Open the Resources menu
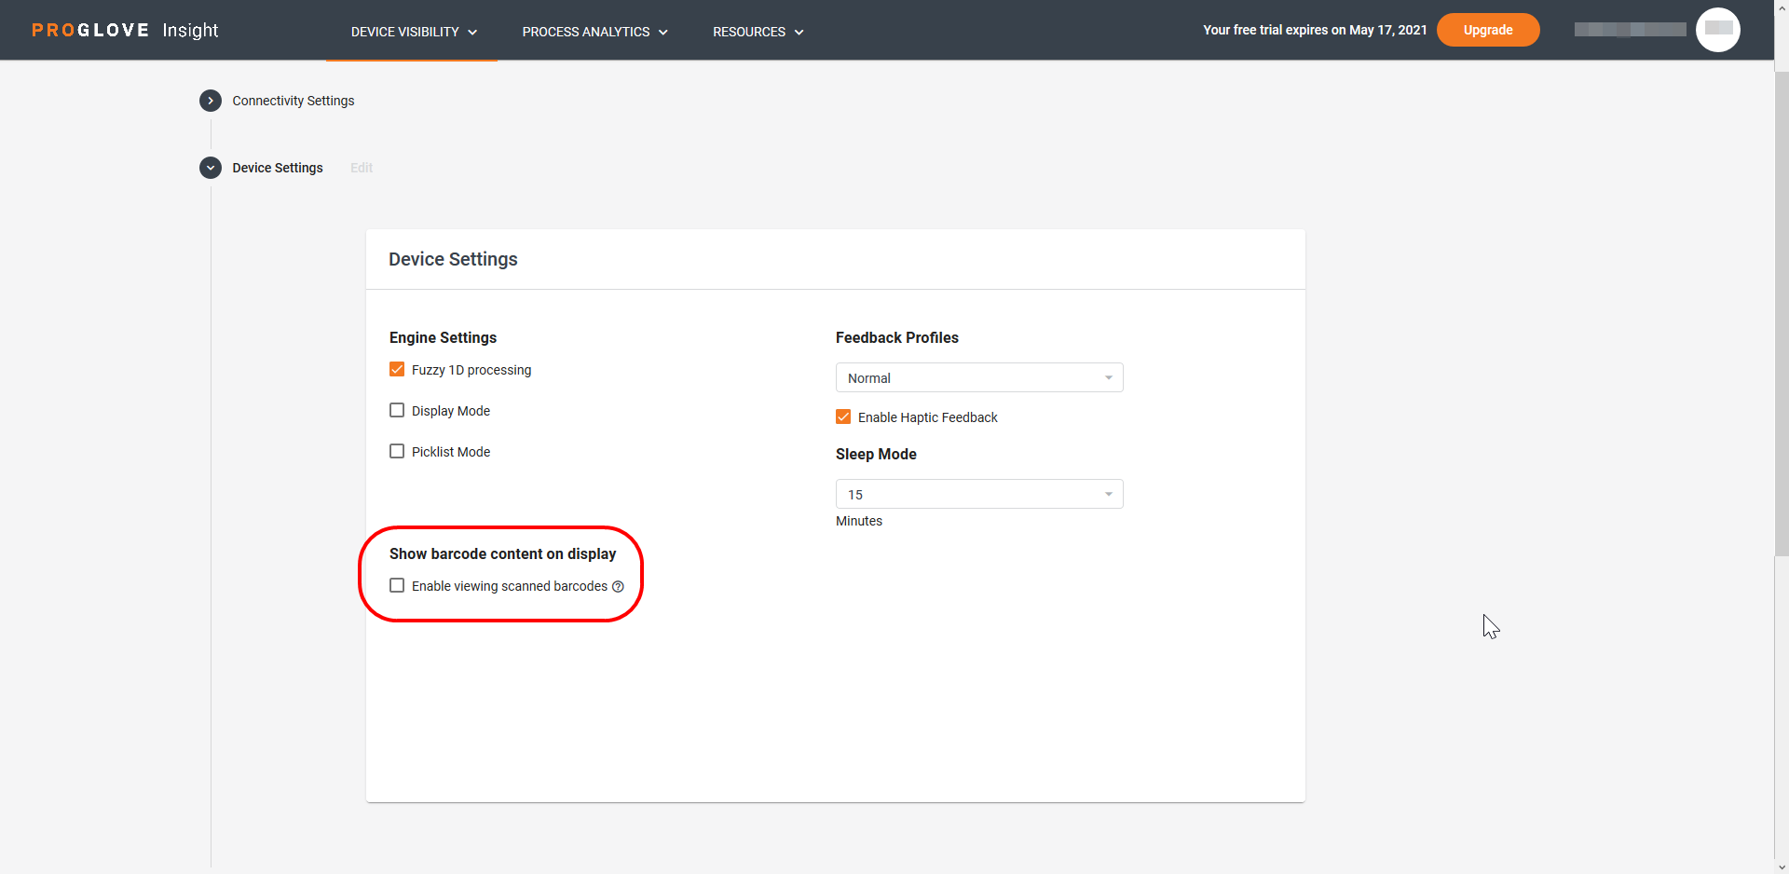The width and height of the screenshot is (1789, 874). point(758,32)
